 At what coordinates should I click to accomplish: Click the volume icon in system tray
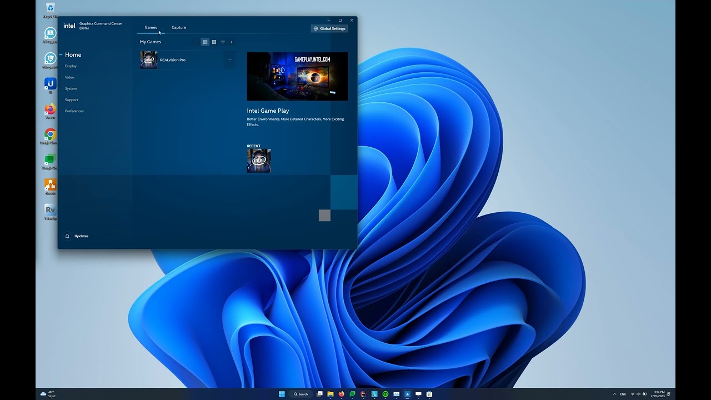(x=638, y=394)
